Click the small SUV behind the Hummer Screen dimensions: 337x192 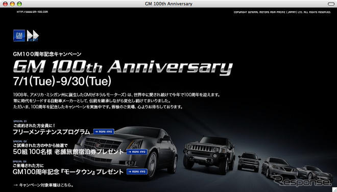pyautogui.click(x=249, y=162)
